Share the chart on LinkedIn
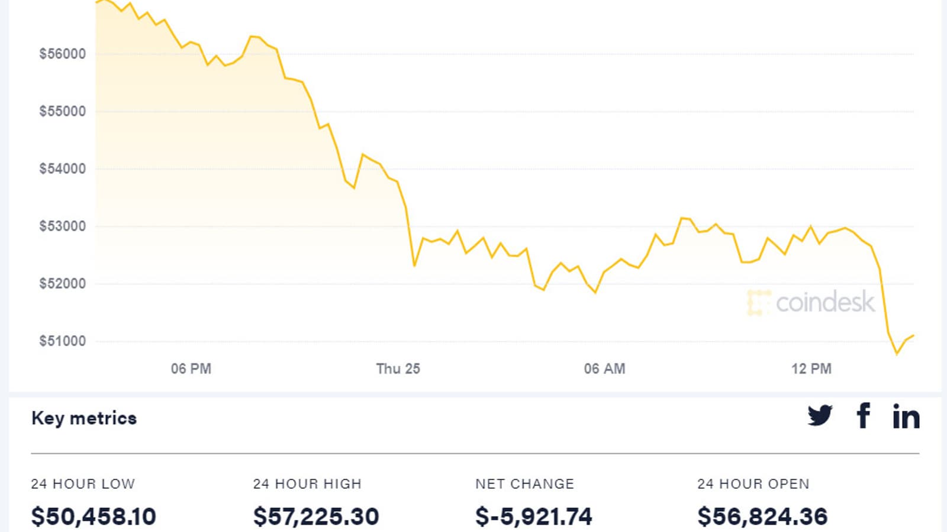The image size is (947, 532). point(906,416)
